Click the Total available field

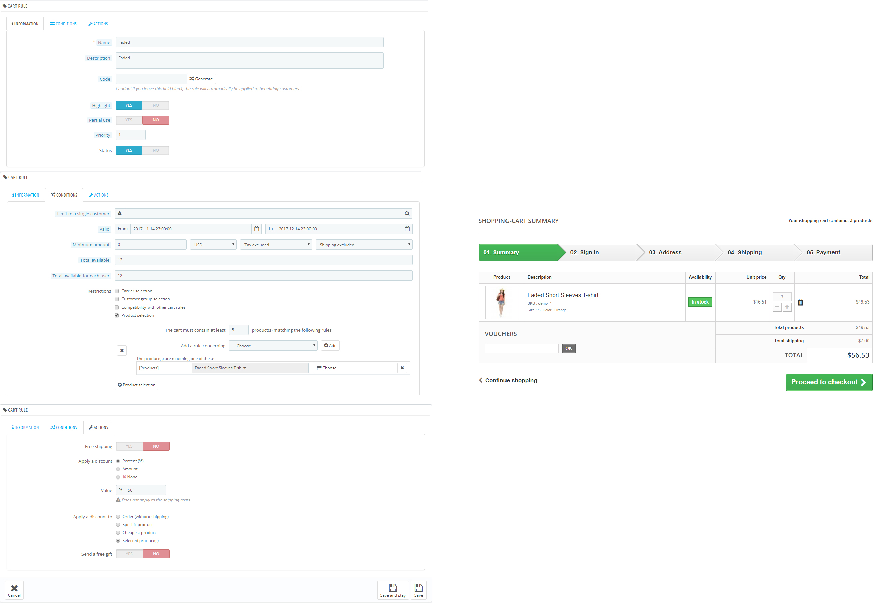point(263,260)
